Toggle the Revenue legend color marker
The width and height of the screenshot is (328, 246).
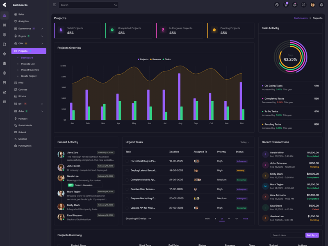[151, 59]
